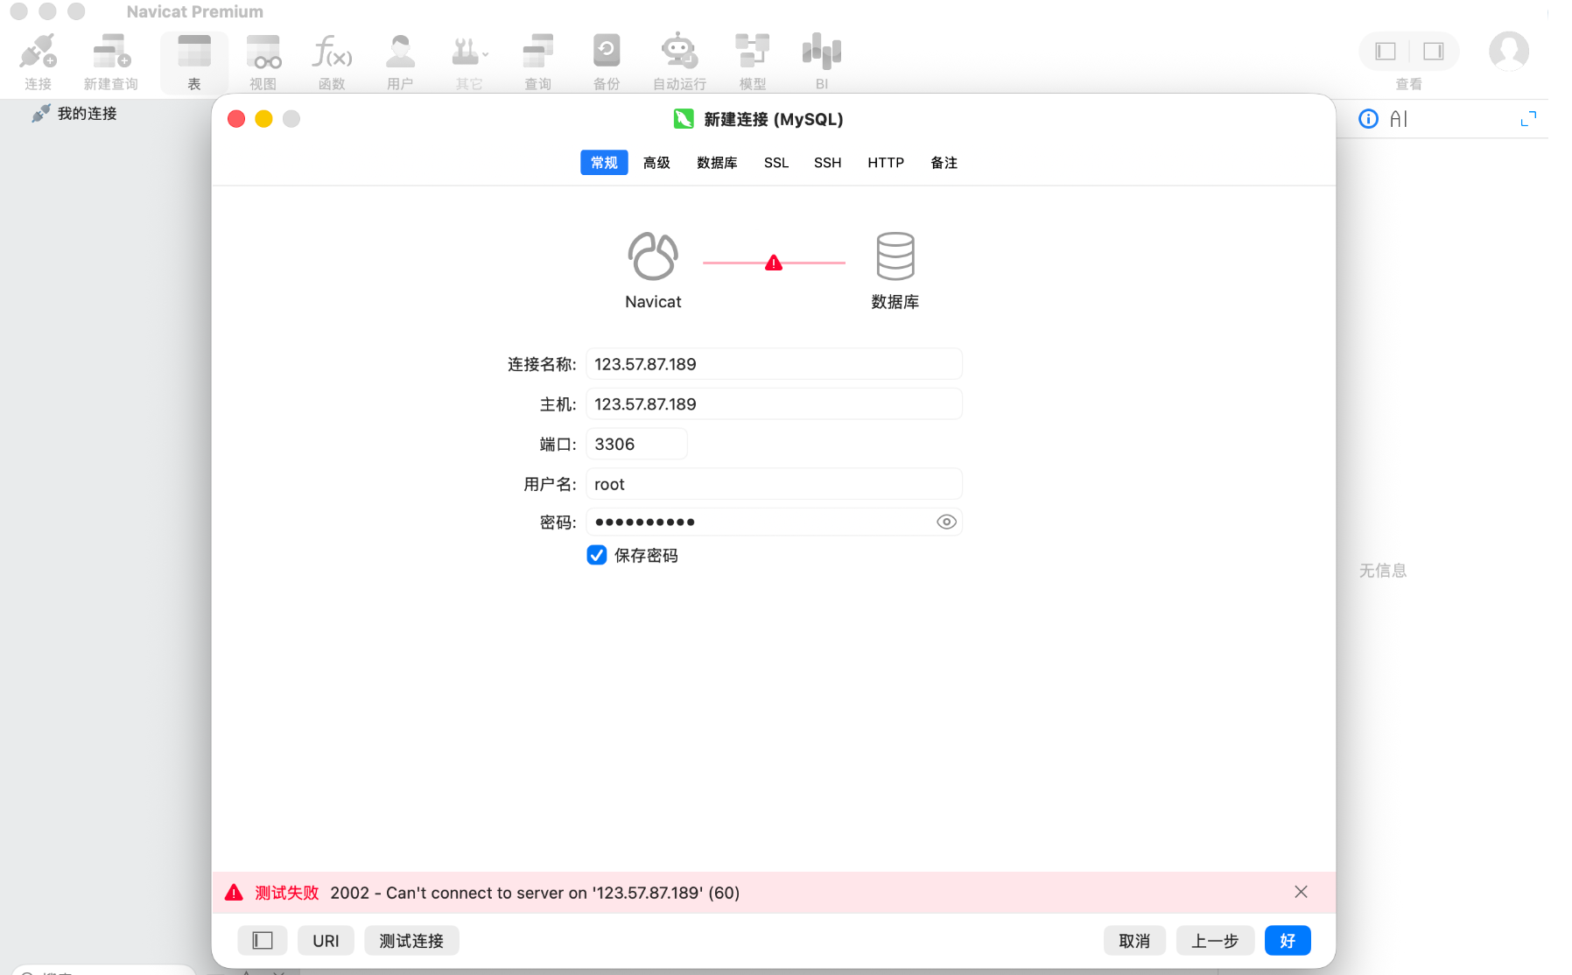Toggle the left sidebar view button

[1385, 52]
